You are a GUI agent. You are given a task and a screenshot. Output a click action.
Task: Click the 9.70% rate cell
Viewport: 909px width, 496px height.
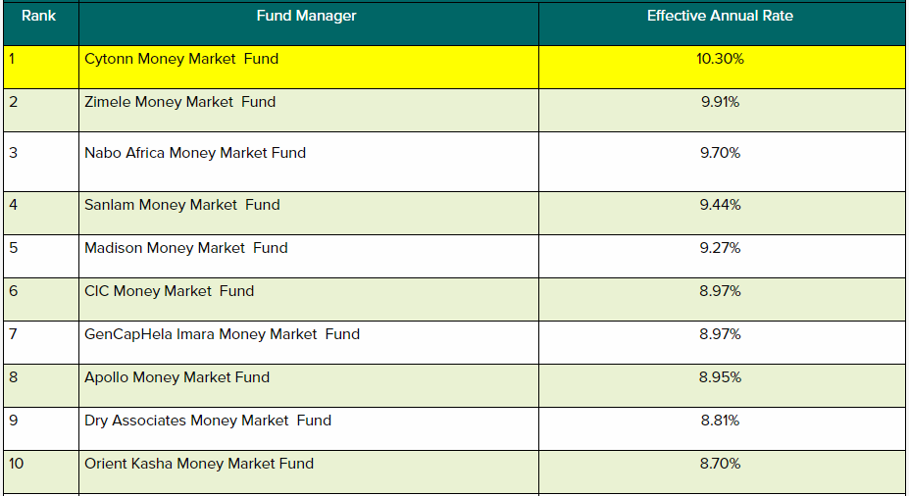[720, 153]
